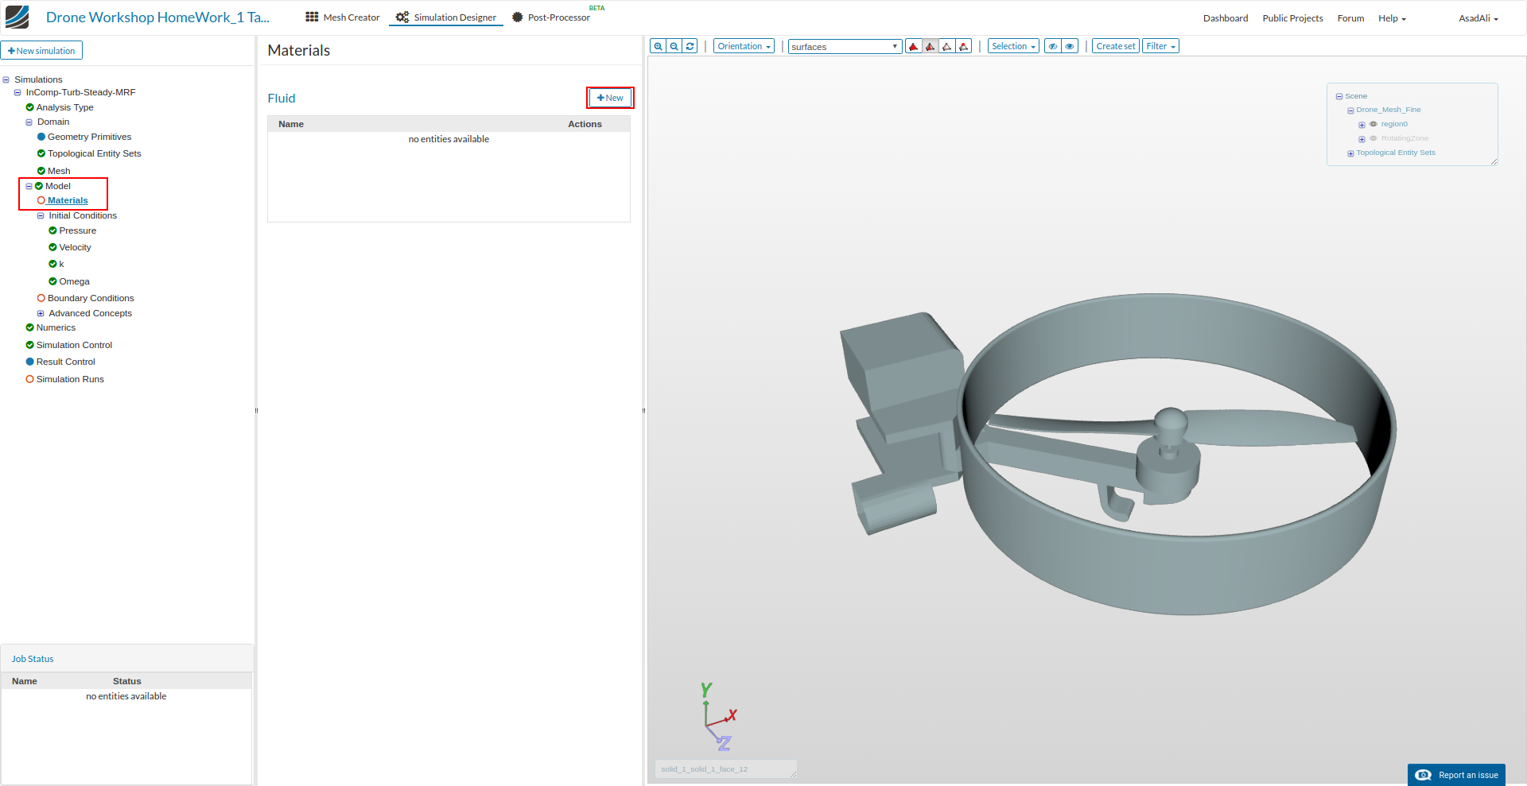Switch to the Mesh Creator tab
Screen dimensions: 1527x786
(343, 17)
